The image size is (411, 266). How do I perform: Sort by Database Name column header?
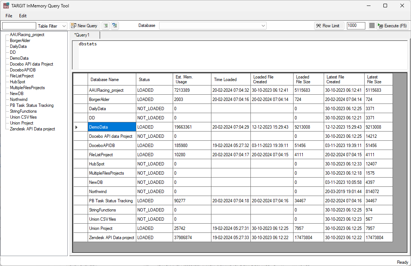coord(112,79)
